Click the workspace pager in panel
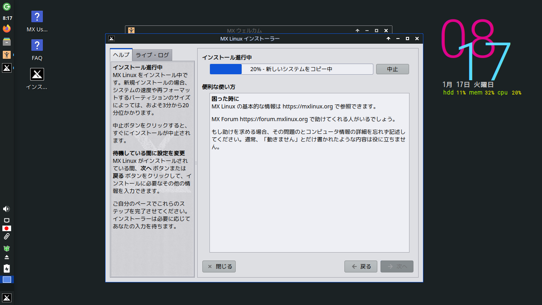 point(7,280)
